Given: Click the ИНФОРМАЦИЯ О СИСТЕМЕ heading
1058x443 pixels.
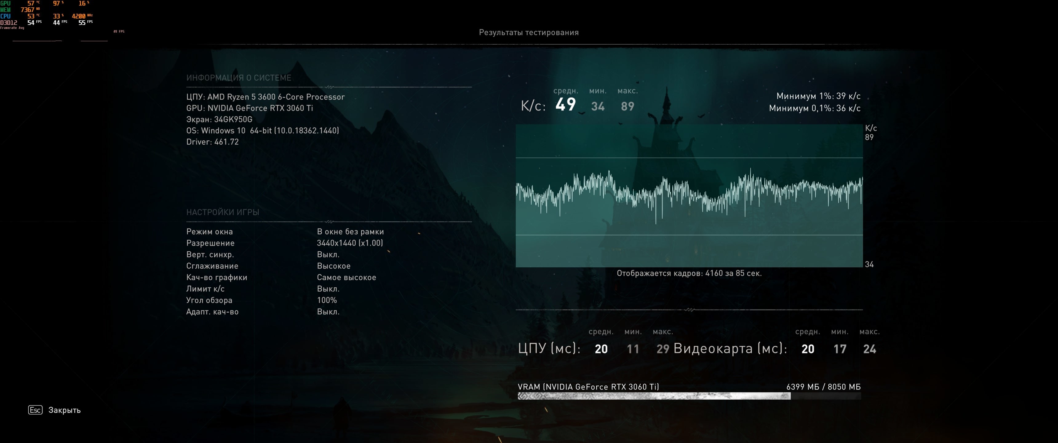Looking at the screenshot, I should point(239,78).
